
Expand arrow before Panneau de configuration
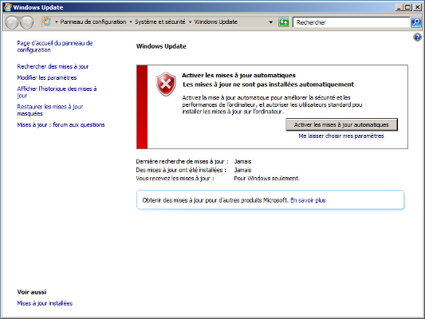57,22
